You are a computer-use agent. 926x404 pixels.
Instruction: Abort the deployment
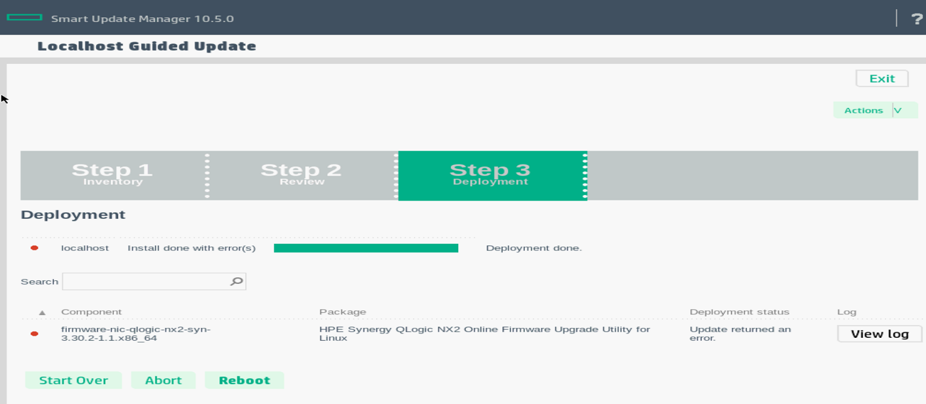163,380
